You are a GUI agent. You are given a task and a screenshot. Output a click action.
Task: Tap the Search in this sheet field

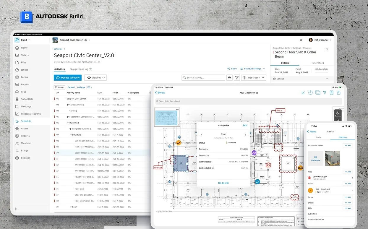[x=249, y=101]
